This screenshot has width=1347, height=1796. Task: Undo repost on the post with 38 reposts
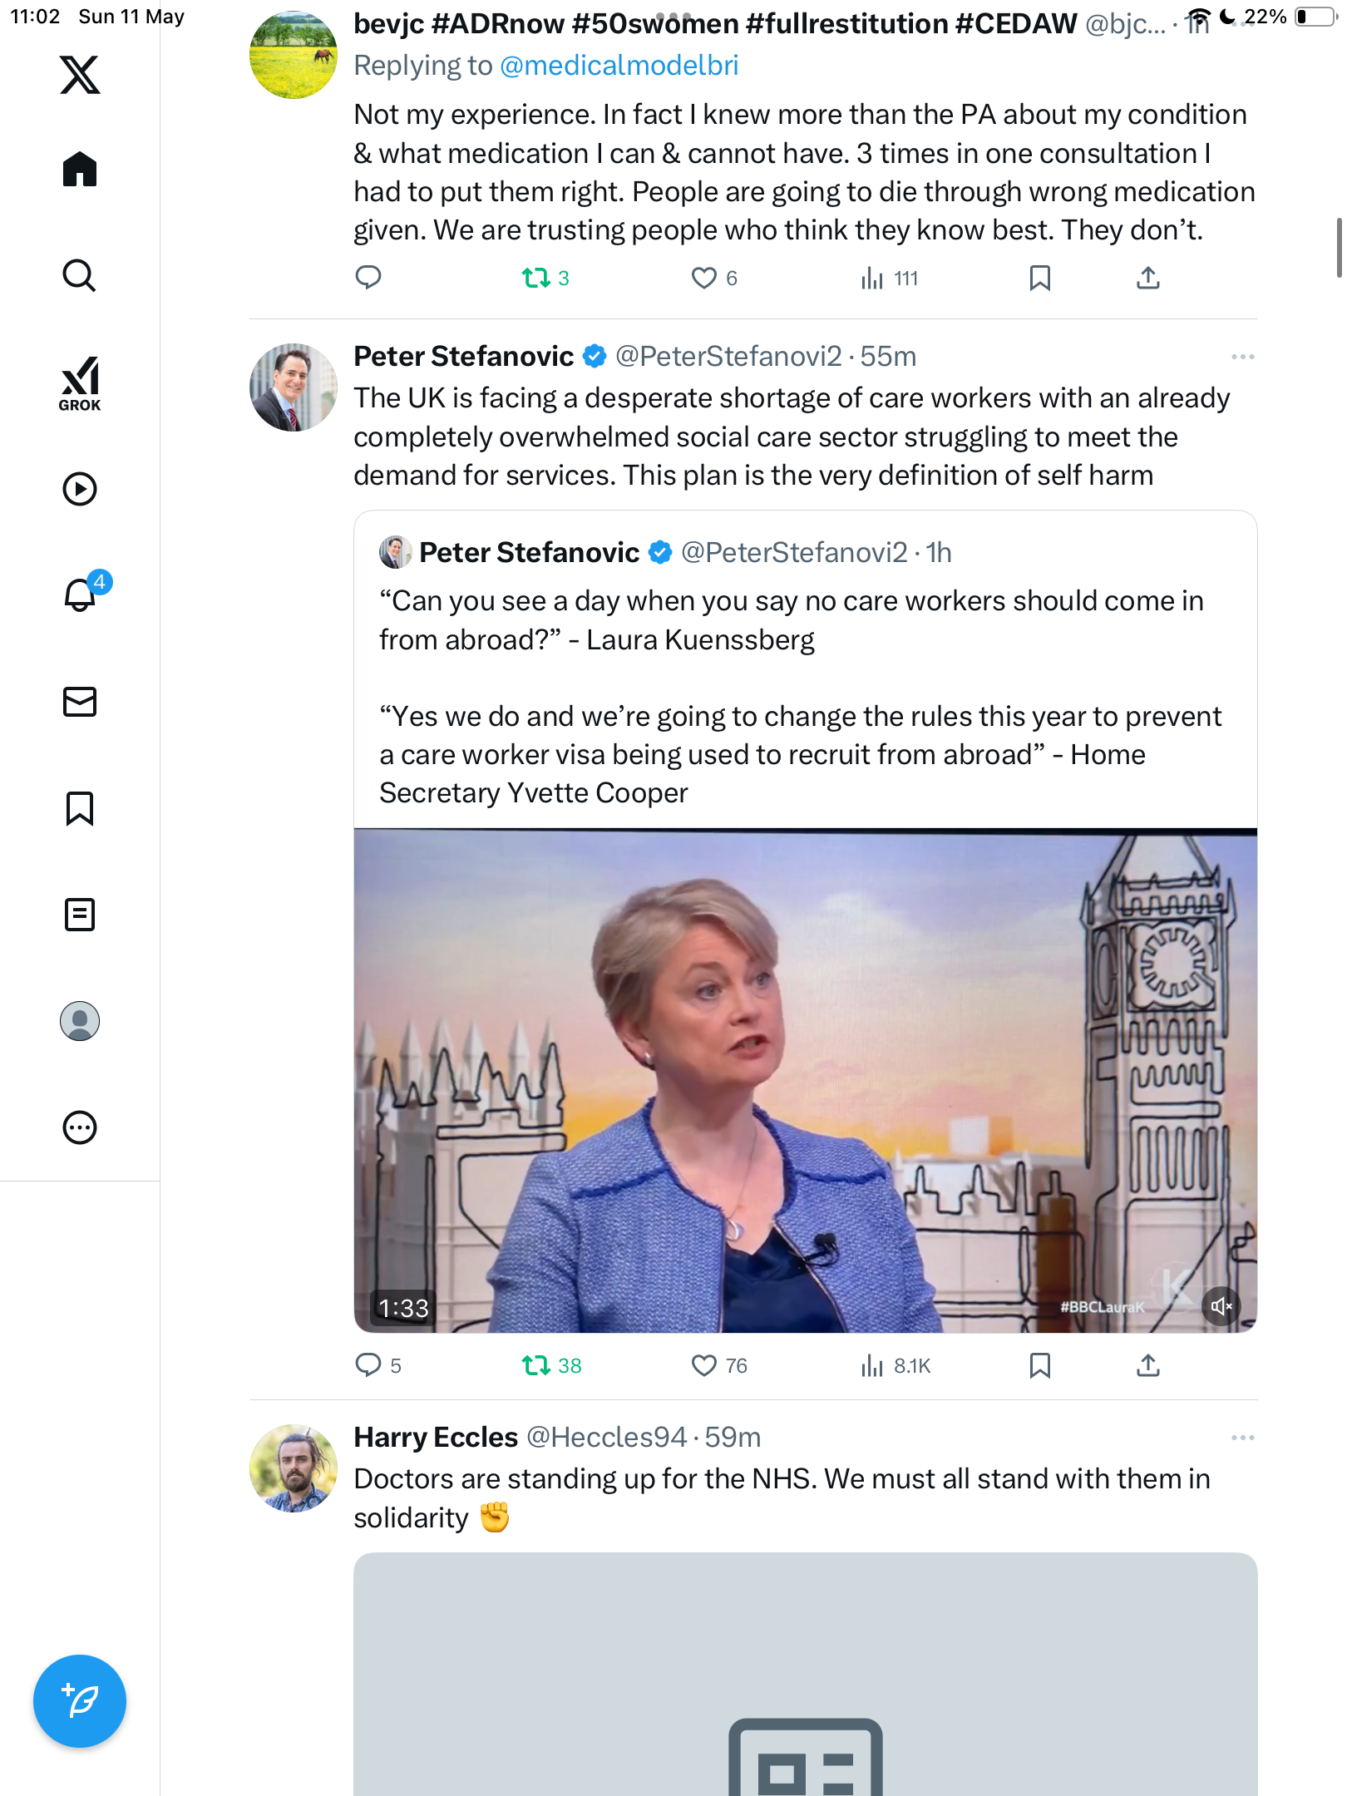pyautogui.click(x=551, y=1365)
